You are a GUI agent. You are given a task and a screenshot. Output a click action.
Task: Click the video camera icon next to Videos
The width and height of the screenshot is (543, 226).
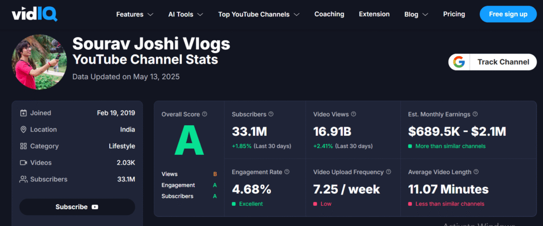(23, 163)
